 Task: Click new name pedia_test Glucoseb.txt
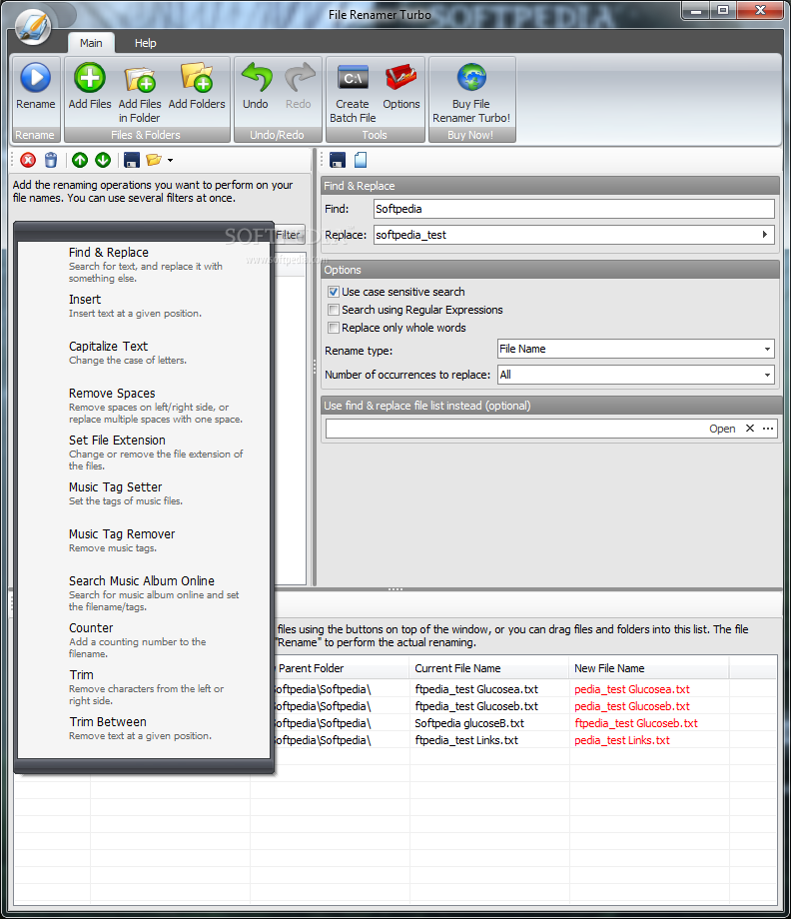[x=631, y=706]
